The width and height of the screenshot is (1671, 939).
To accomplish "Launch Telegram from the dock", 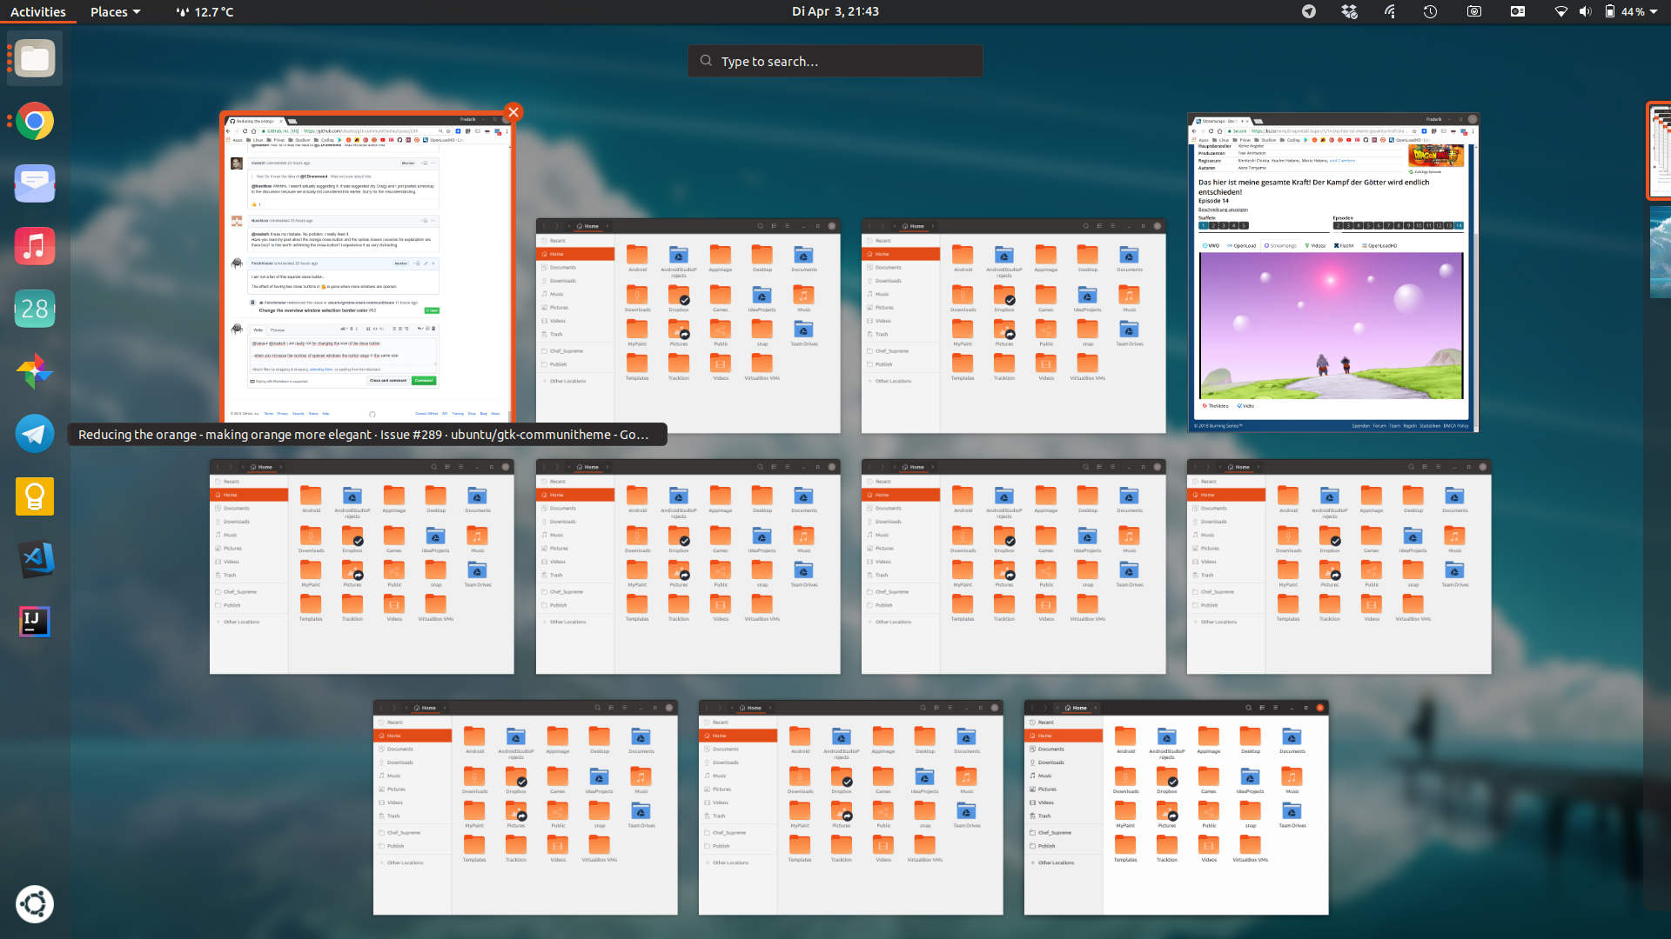I will 35,433.
